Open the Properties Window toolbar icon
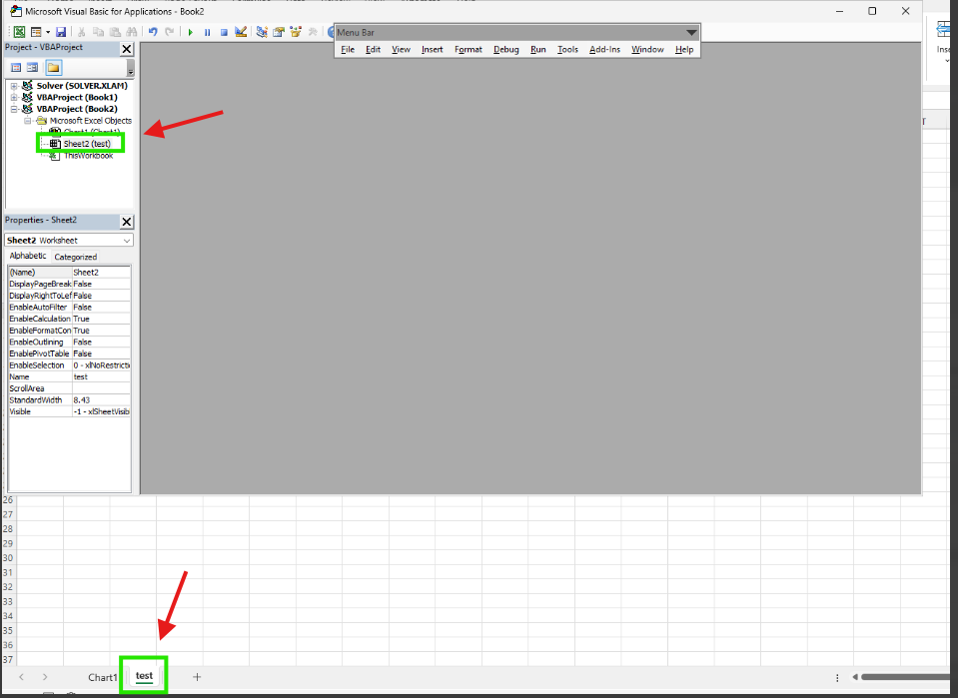 [x=279, y=32]
